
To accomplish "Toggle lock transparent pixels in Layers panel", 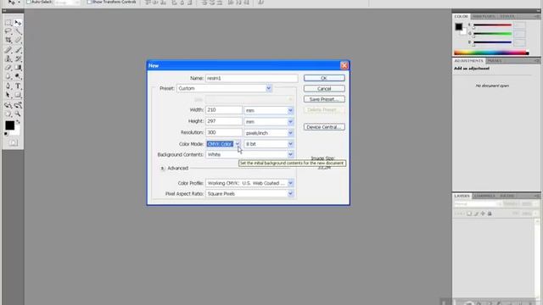I will pos(469,213).
